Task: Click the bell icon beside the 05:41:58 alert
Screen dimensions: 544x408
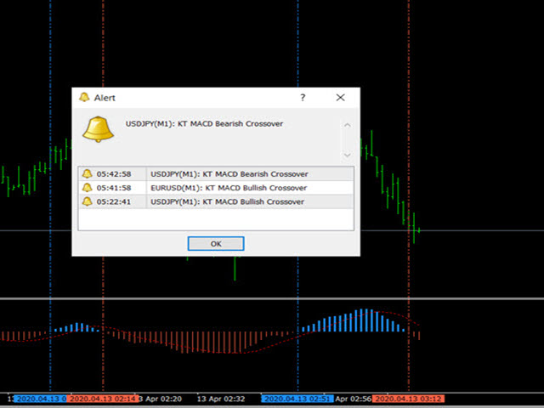Action: point(87,187)
